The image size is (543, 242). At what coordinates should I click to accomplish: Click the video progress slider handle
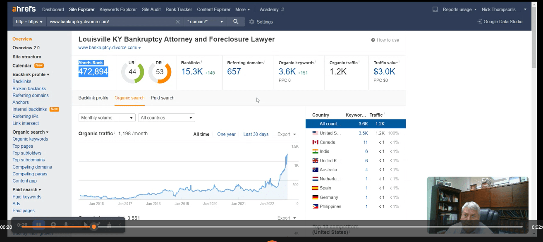[x=94, y=227]
